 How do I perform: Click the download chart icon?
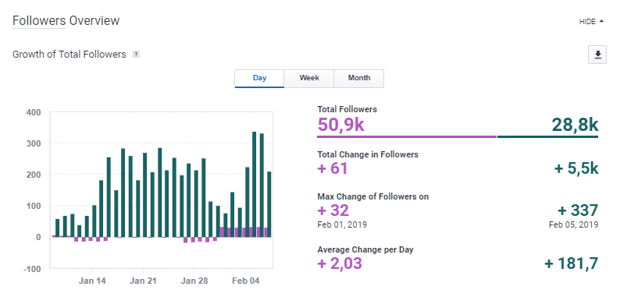[597, 55]
